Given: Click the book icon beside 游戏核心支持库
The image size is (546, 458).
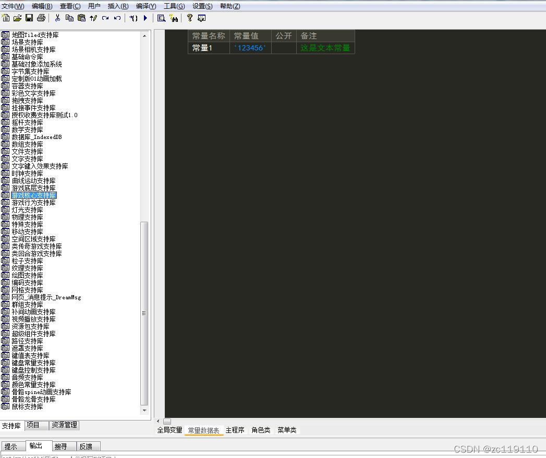Looking at the screenshot, I should pos(5,195).
